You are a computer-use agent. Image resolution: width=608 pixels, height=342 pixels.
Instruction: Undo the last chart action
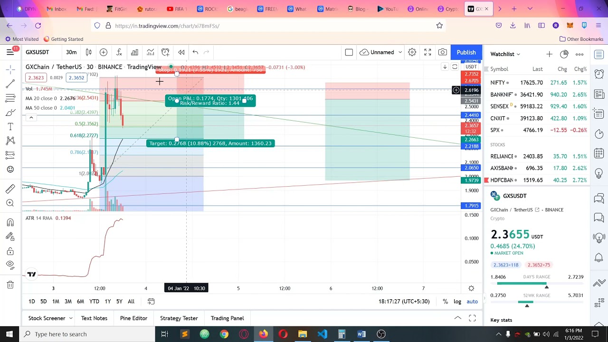(x=195, y=52)
